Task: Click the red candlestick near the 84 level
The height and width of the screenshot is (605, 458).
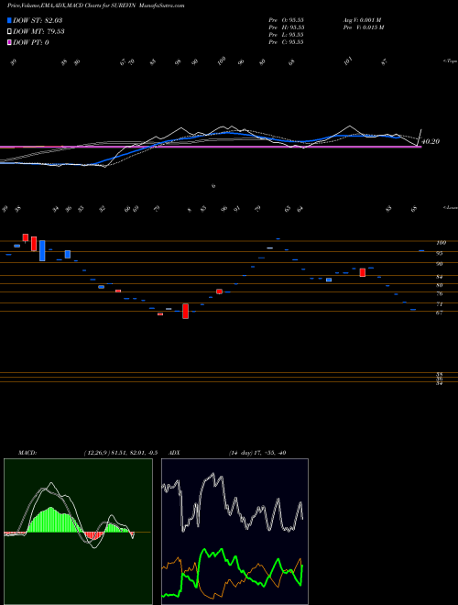Action: coord(363,272)
